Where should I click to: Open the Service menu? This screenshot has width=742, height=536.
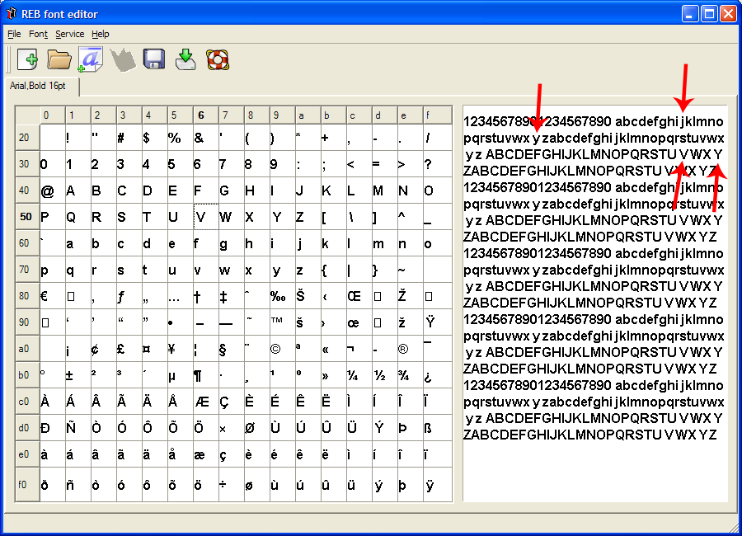[69, 34]
